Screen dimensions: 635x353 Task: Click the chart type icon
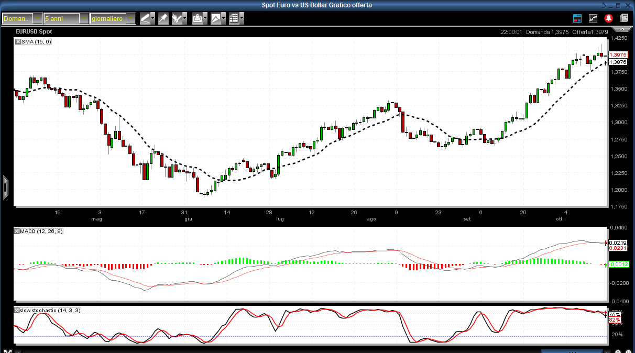point(216,18)
